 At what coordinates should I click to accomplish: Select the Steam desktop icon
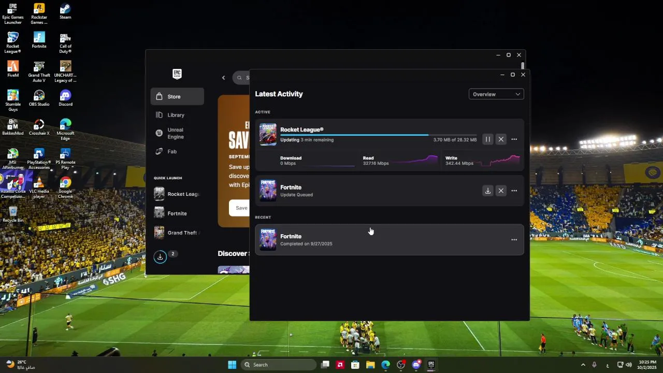tap(65, 11)
